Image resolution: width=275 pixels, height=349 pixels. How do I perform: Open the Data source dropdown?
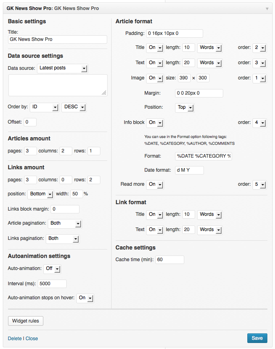coord(62,68)
